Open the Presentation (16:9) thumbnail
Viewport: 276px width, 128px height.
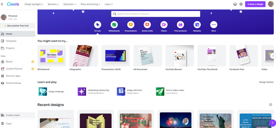[x=116, y=56]
